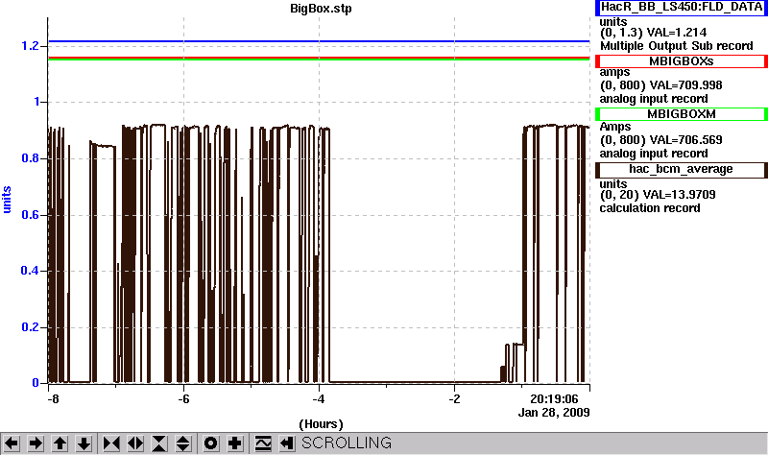Click the VAL=709.998 readout
The height and width of the screenshot is (455, 768).
(x=685, y=85)
